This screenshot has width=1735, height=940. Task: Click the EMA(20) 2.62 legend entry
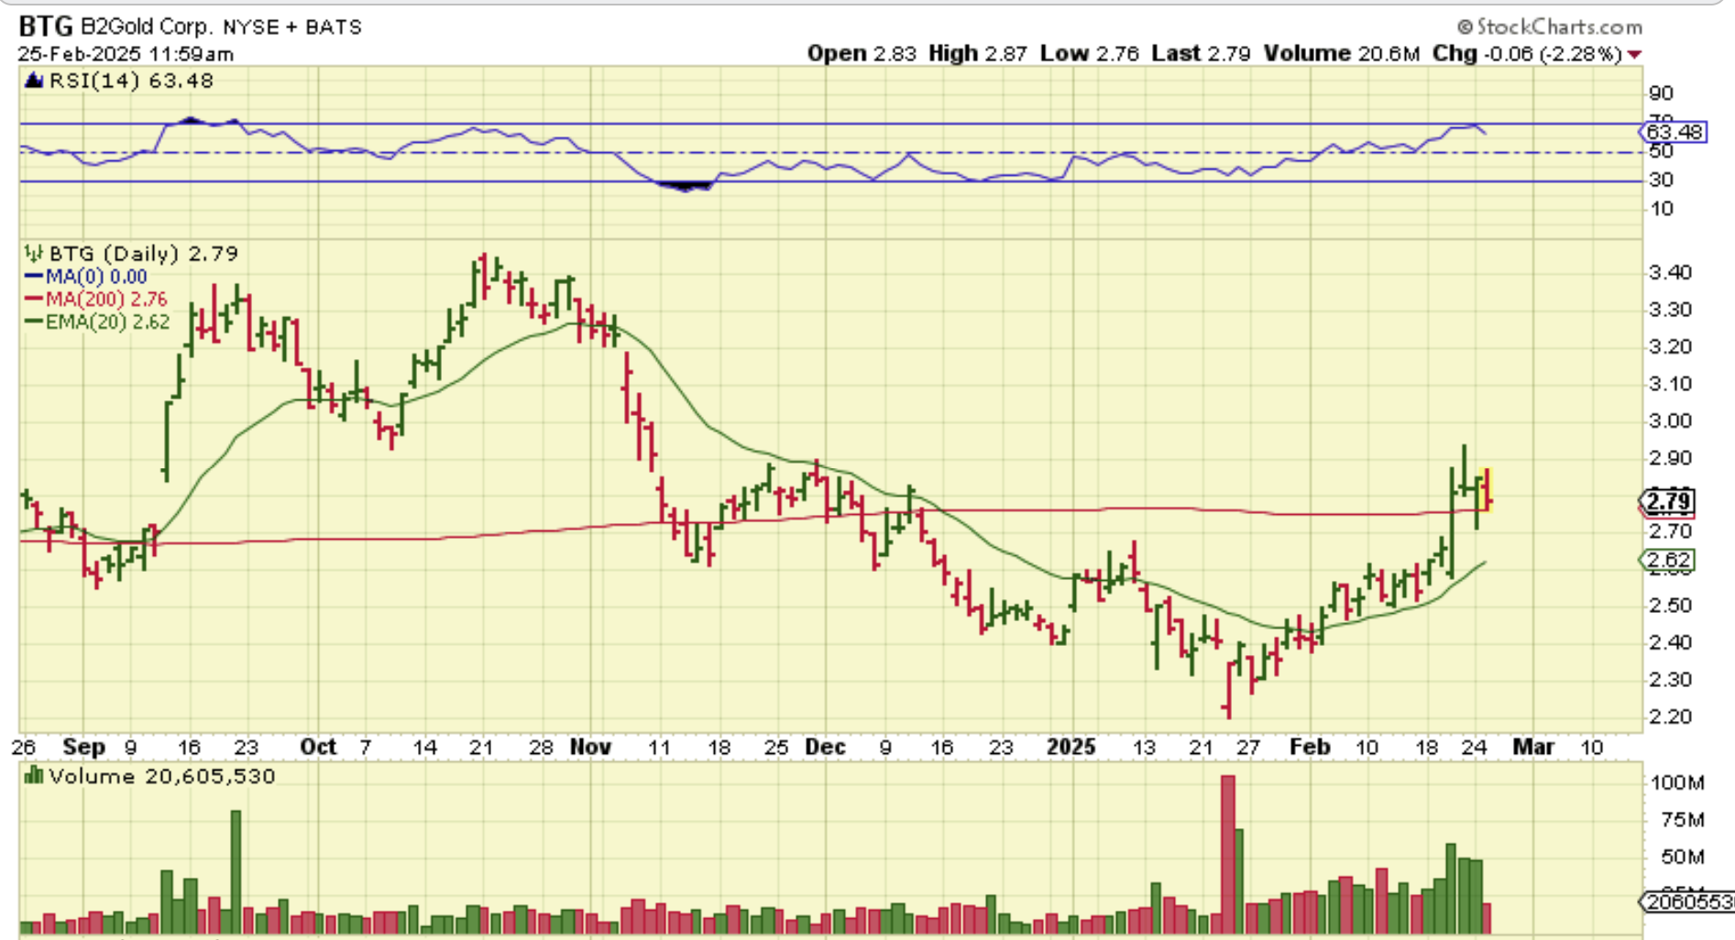point(96,322)
